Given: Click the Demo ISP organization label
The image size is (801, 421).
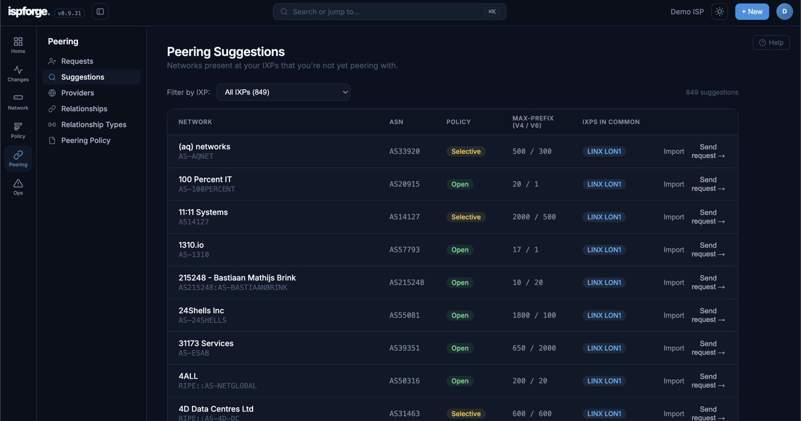Looking at the screenshot, I should 687,12.
